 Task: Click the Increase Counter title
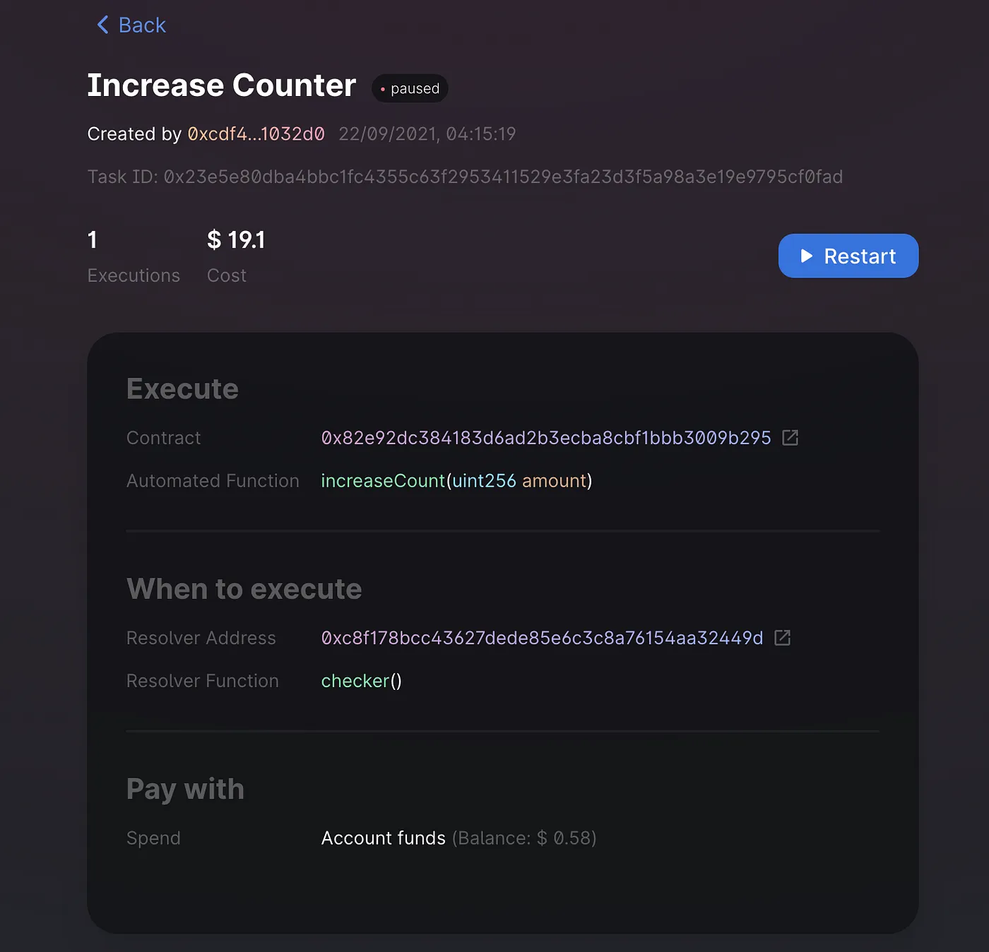[222, 85]
